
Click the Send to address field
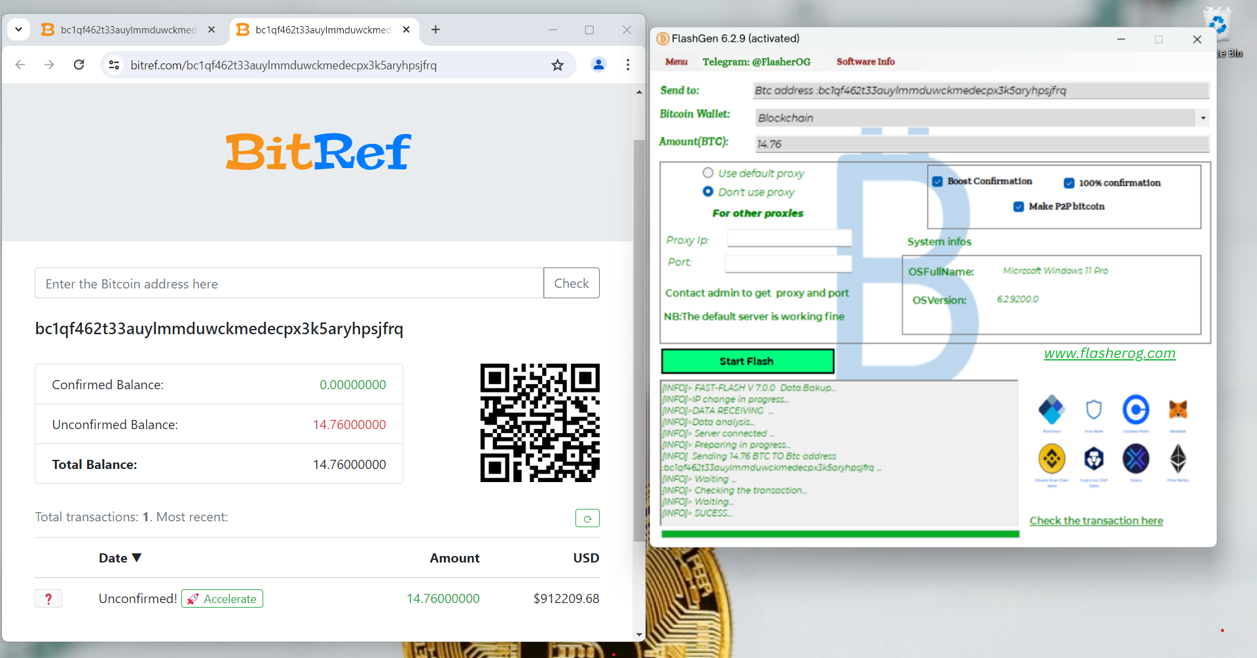pos(981,91)
